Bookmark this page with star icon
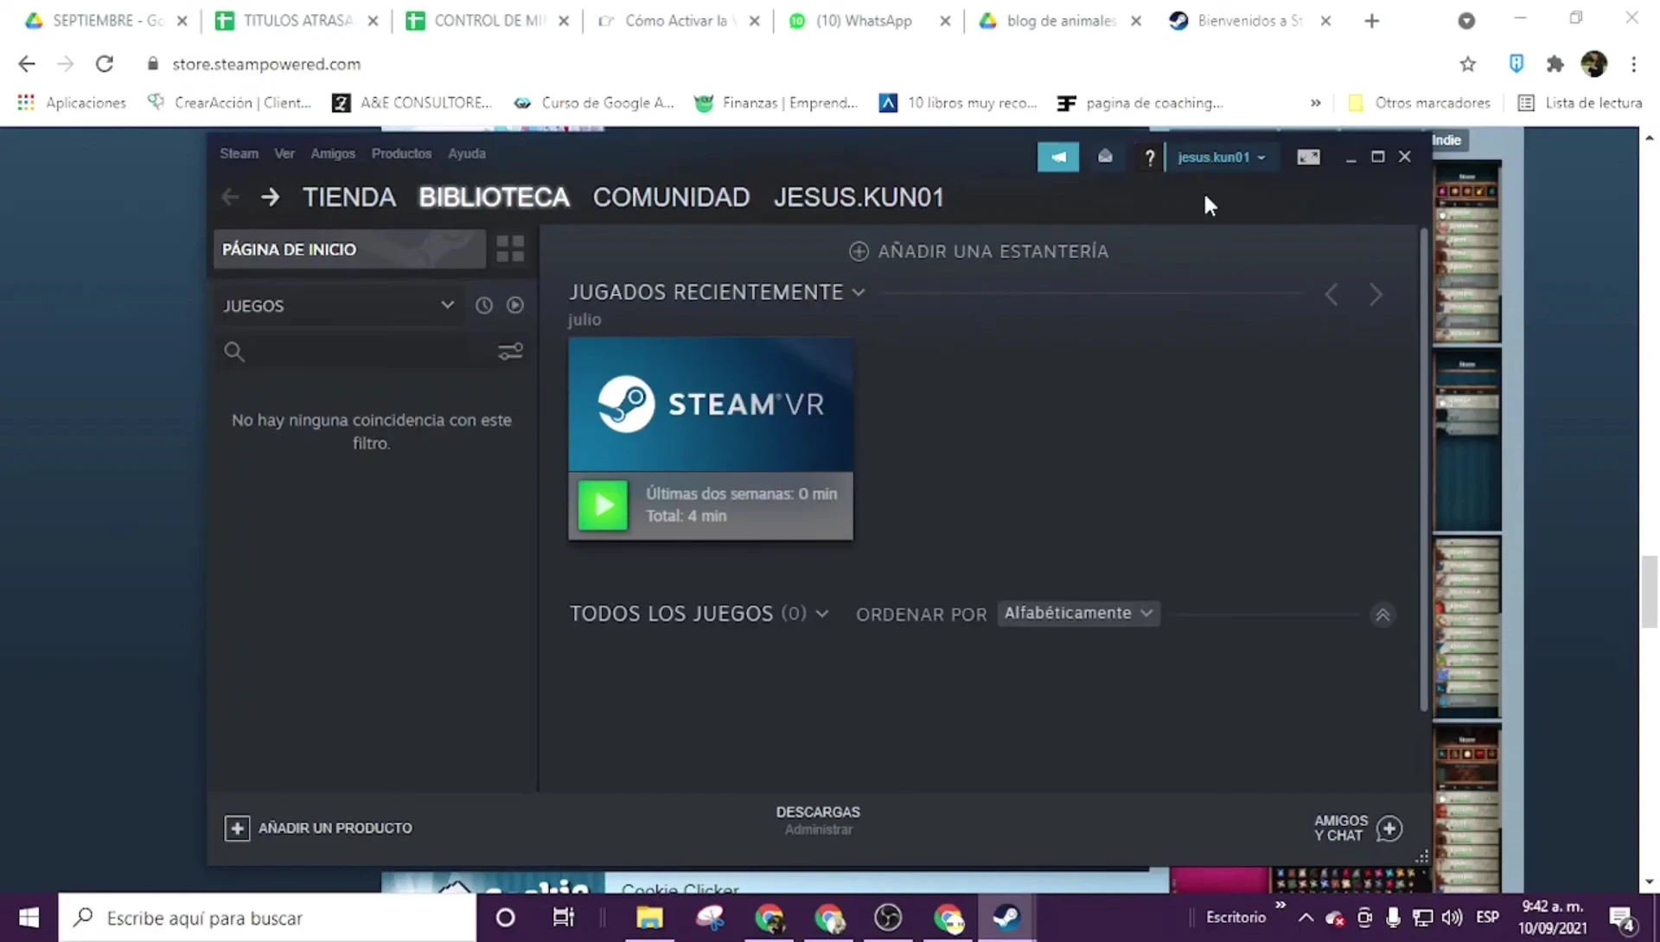 pos(1468,64)
